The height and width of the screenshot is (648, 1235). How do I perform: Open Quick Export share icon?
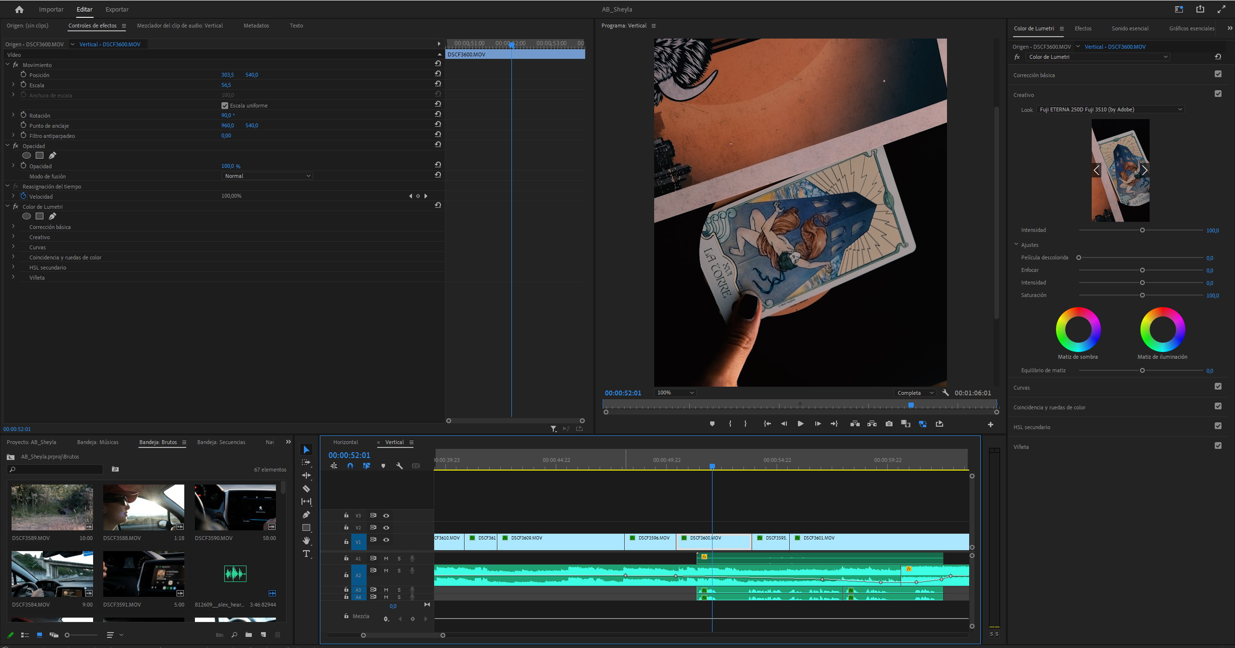coord(1200,9)
